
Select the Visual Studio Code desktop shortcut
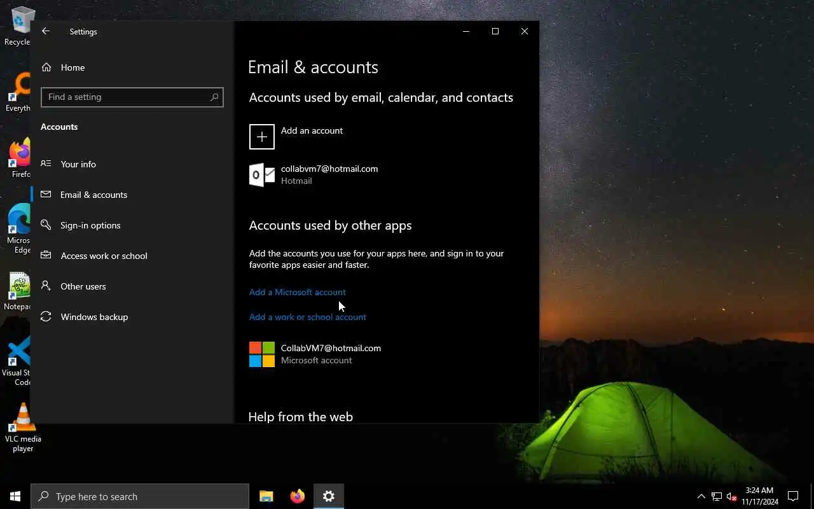click(17, 361)
